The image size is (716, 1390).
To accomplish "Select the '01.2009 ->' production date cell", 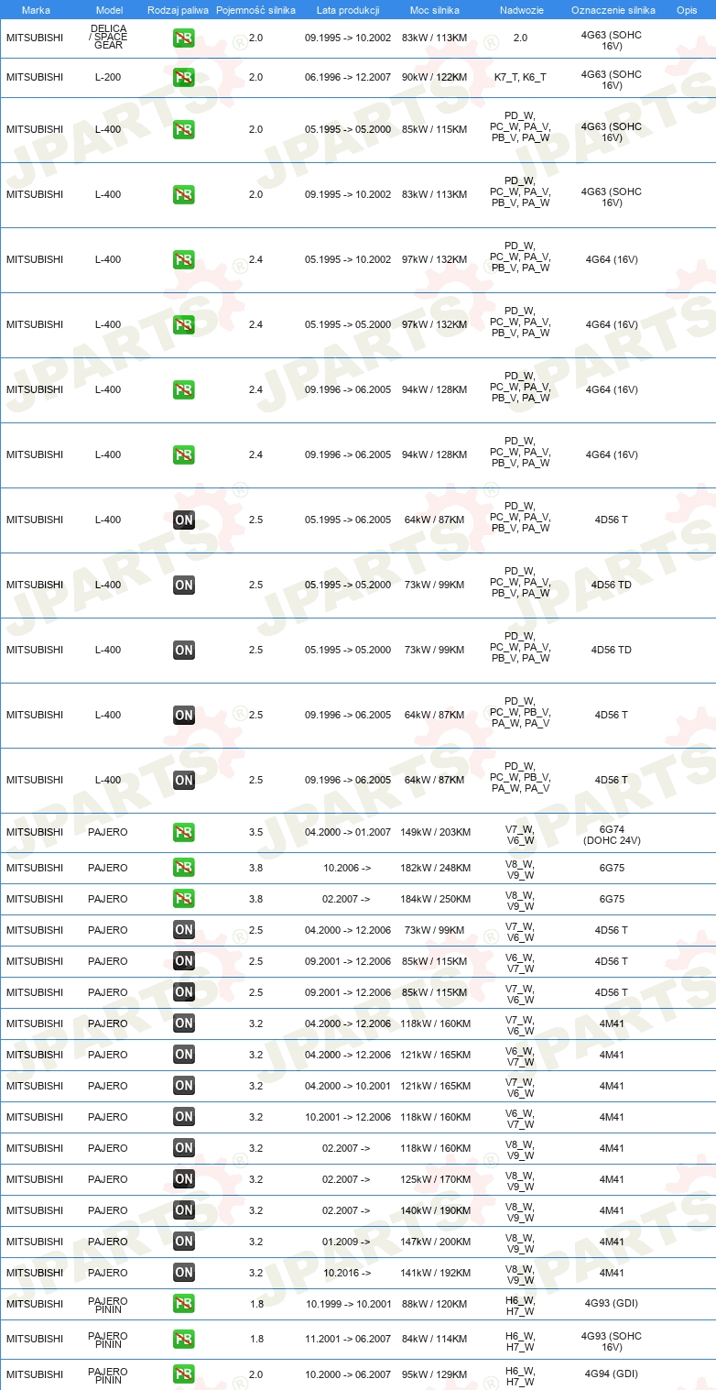I will [347, 1242].
